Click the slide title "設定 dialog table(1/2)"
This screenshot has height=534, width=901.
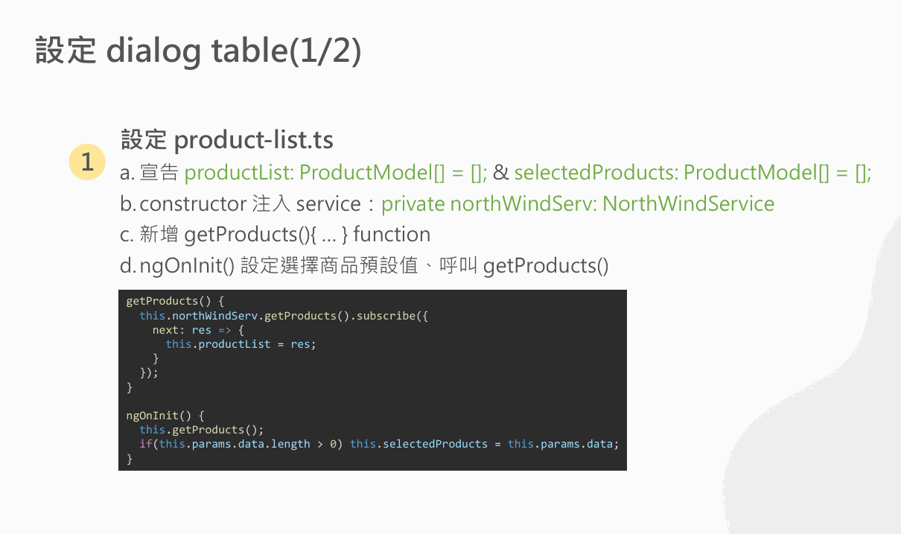coord(198,51)
